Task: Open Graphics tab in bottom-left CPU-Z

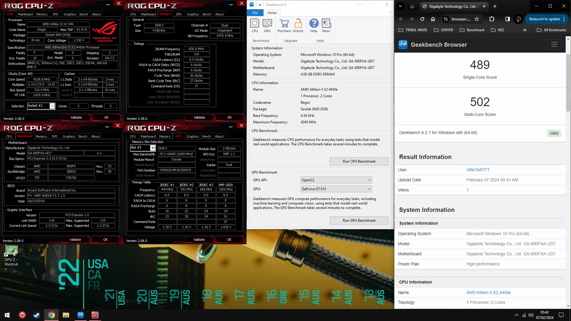Action: pos(69,136)
